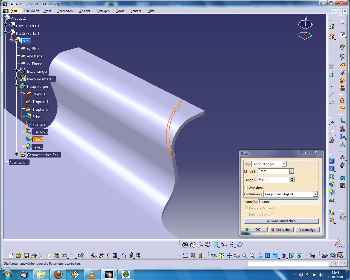Click the Fit All In icon
The height and width of the screenshot is (280, 350).
click(x=222, y=256)
